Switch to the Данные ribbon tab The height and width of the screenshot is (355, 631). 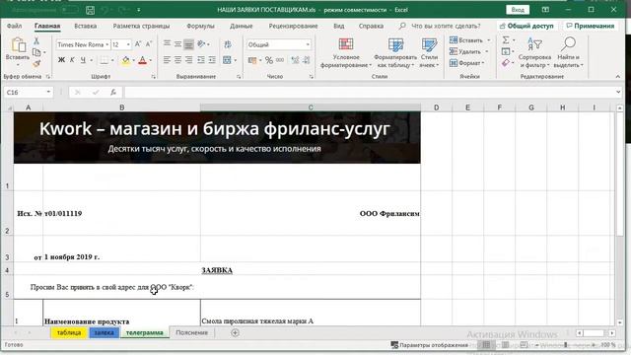click(241, 26)
